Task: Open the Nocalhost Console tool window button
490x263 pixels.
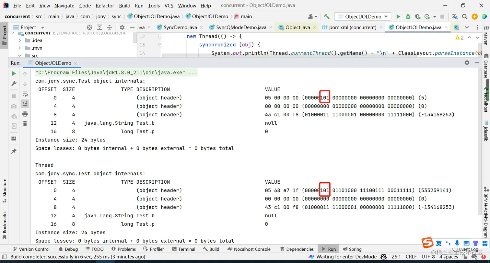Action: (249, 249)
